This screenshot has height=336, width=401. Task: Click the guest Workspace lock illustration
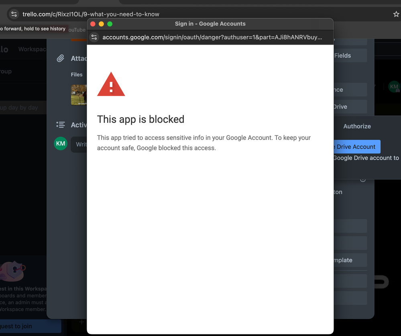13,271
